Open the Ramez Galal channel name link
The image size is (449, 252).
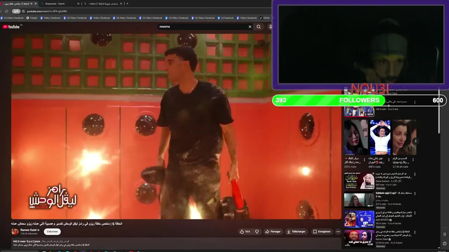point(28,230)
